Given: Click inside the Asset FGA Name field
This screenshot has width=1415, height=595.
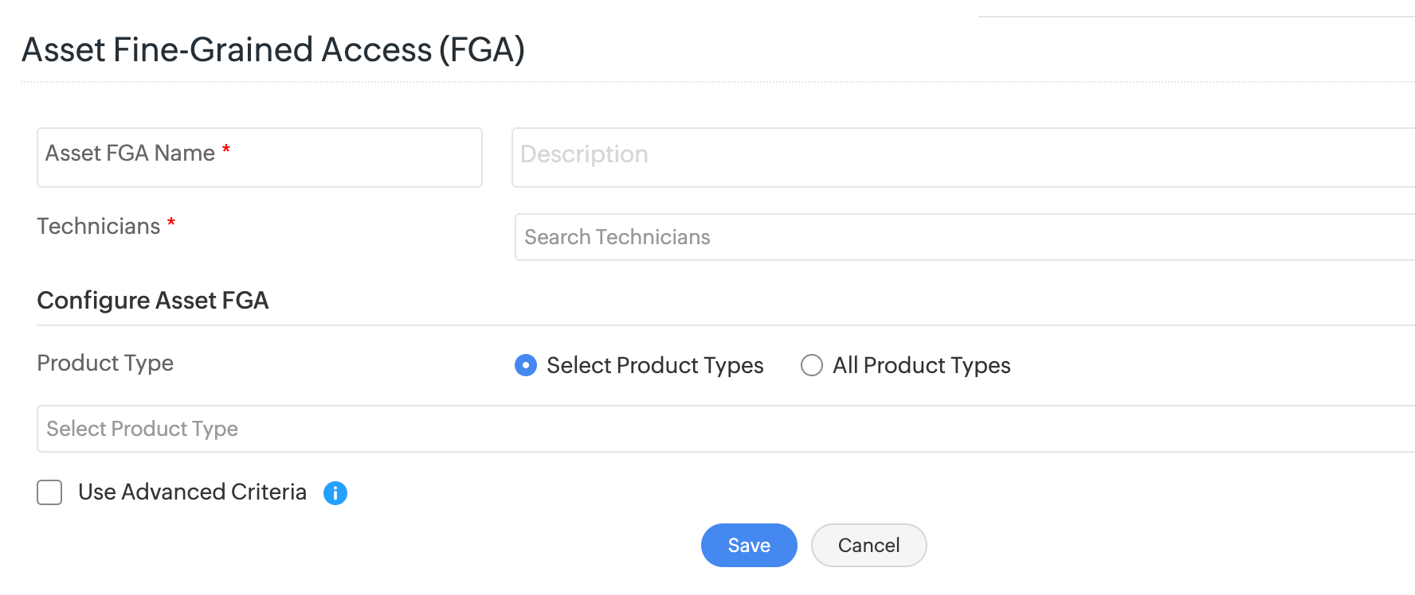Looking at the screenshot, I should [259, 157].
